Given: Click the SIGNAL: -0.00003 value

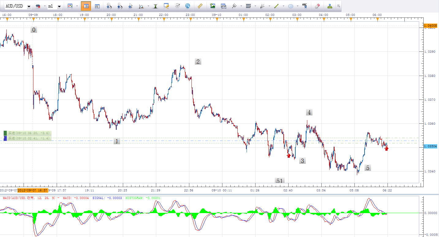Looking at the screenshot, I should pyautogui.click(x=107, y=198).
